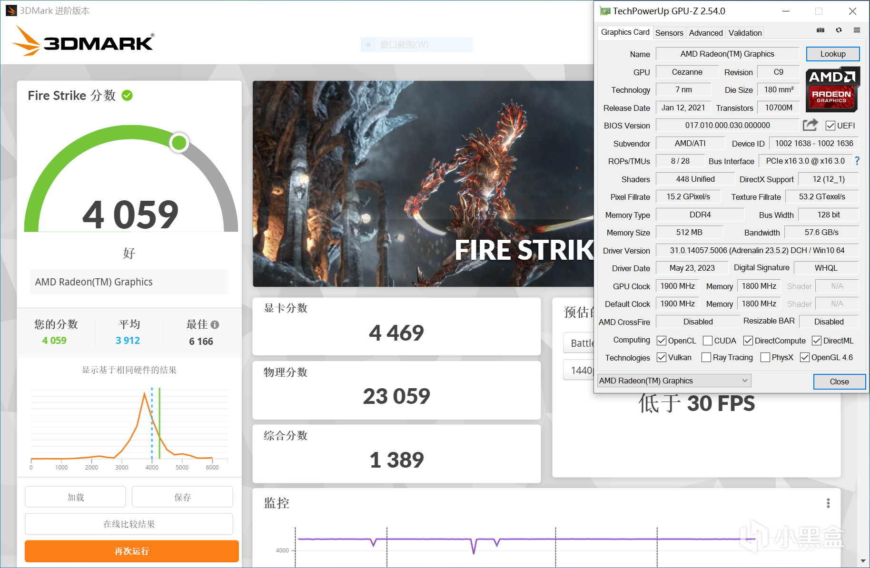Click the 保存 button

[x=182, y=497]
